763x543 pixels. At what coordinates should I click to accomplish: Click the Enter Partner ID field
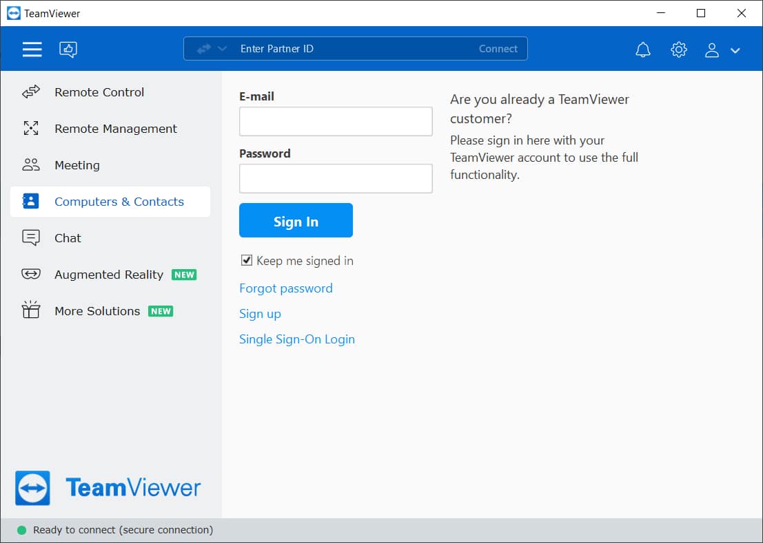tap(355, 49)
